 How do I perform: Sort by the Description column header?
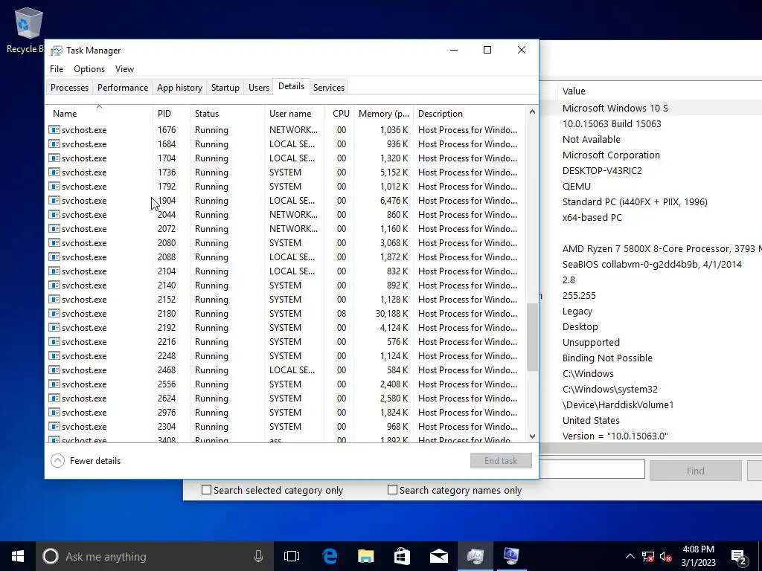pos(470,113)
